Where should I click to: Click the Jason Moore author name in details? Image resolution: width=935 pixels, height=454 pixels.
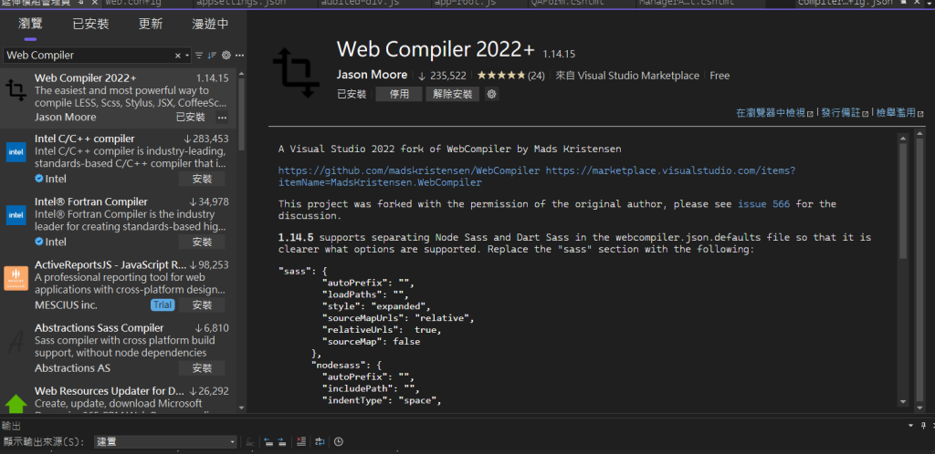pos(372,75)
